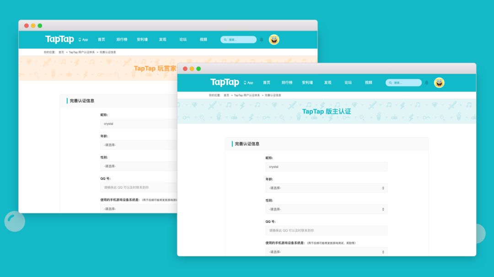Click the search box in front window
494x277 pixels.
click(x=403, y=83)
